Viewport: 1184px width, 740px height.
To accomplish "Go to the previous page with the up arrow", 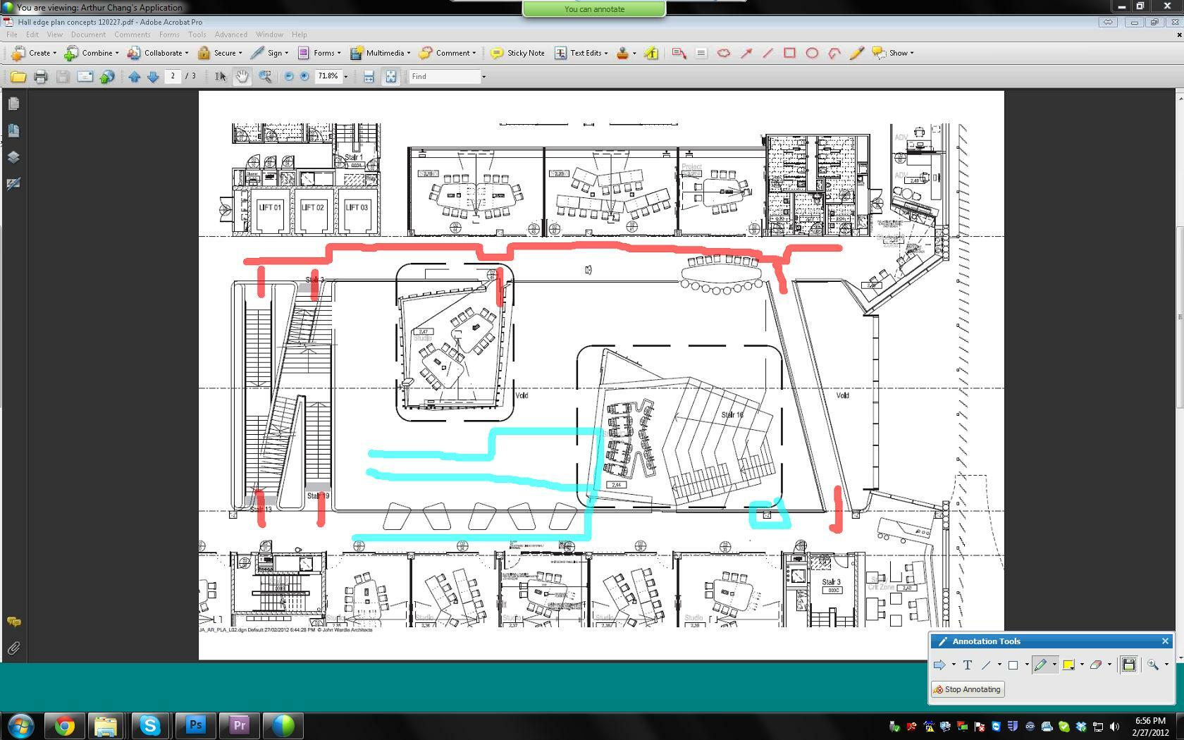I will pos(134,77).
